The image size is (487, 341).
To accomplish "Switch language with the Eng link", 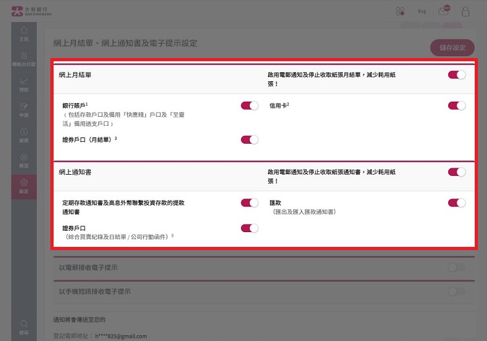I will (x=422, y=11).
